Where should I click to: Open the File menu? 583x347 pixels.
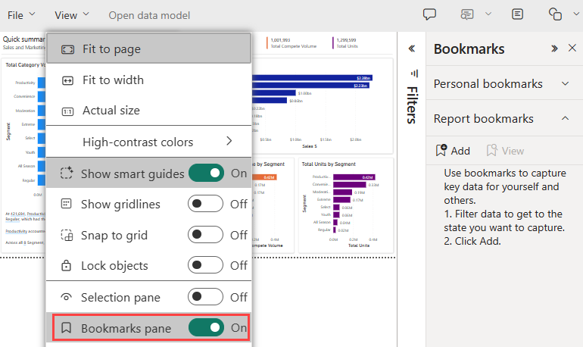pos(21,15)
